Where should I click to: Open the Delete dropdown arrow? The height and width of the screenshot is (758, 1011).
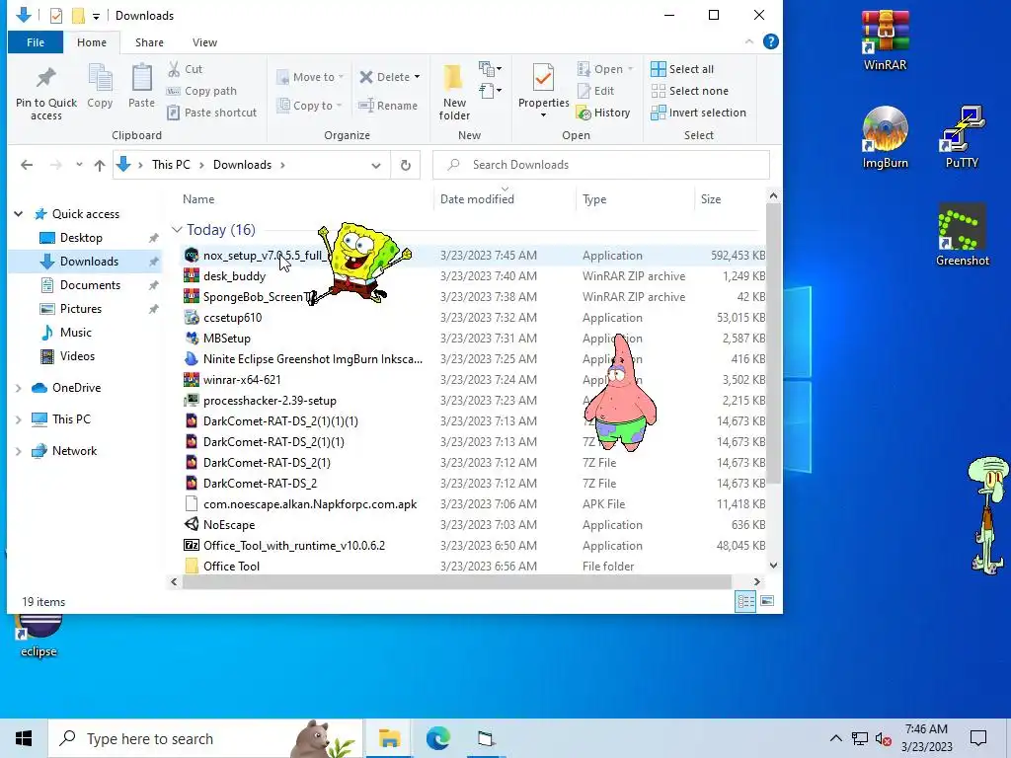tap(418, 77)
